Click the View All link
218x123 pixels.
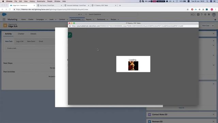click(181, 108)
